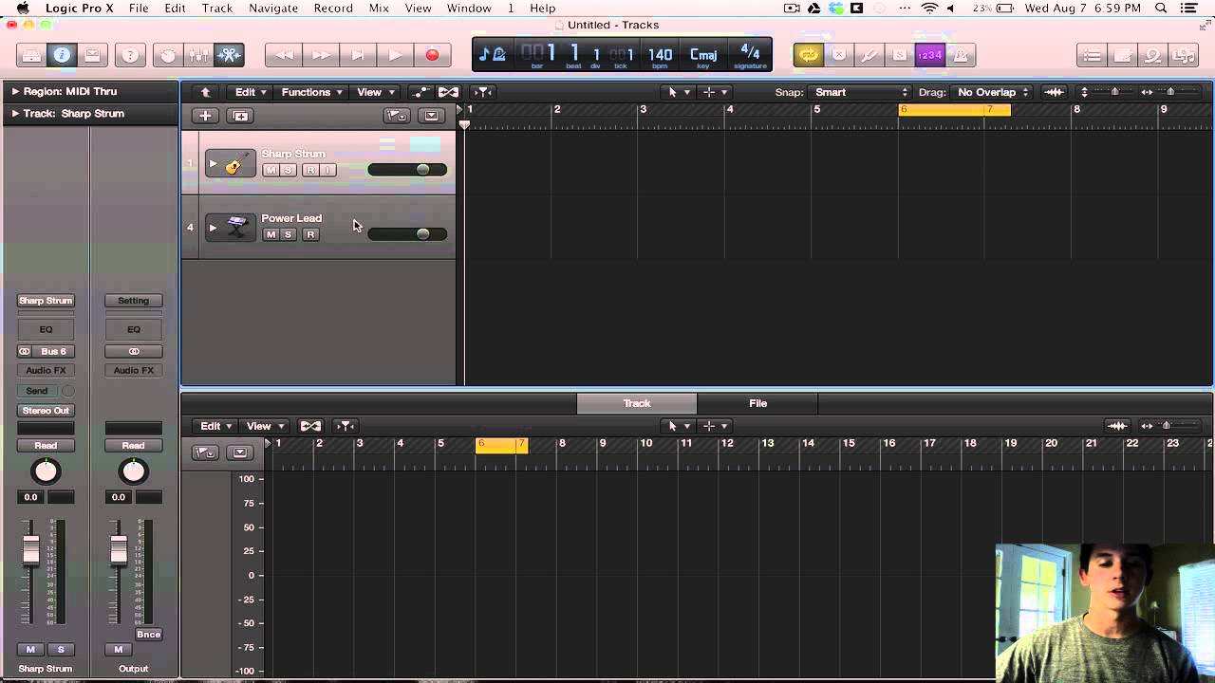
Task: Click the leave folder up-arrow button
Action: pos(205,92)
